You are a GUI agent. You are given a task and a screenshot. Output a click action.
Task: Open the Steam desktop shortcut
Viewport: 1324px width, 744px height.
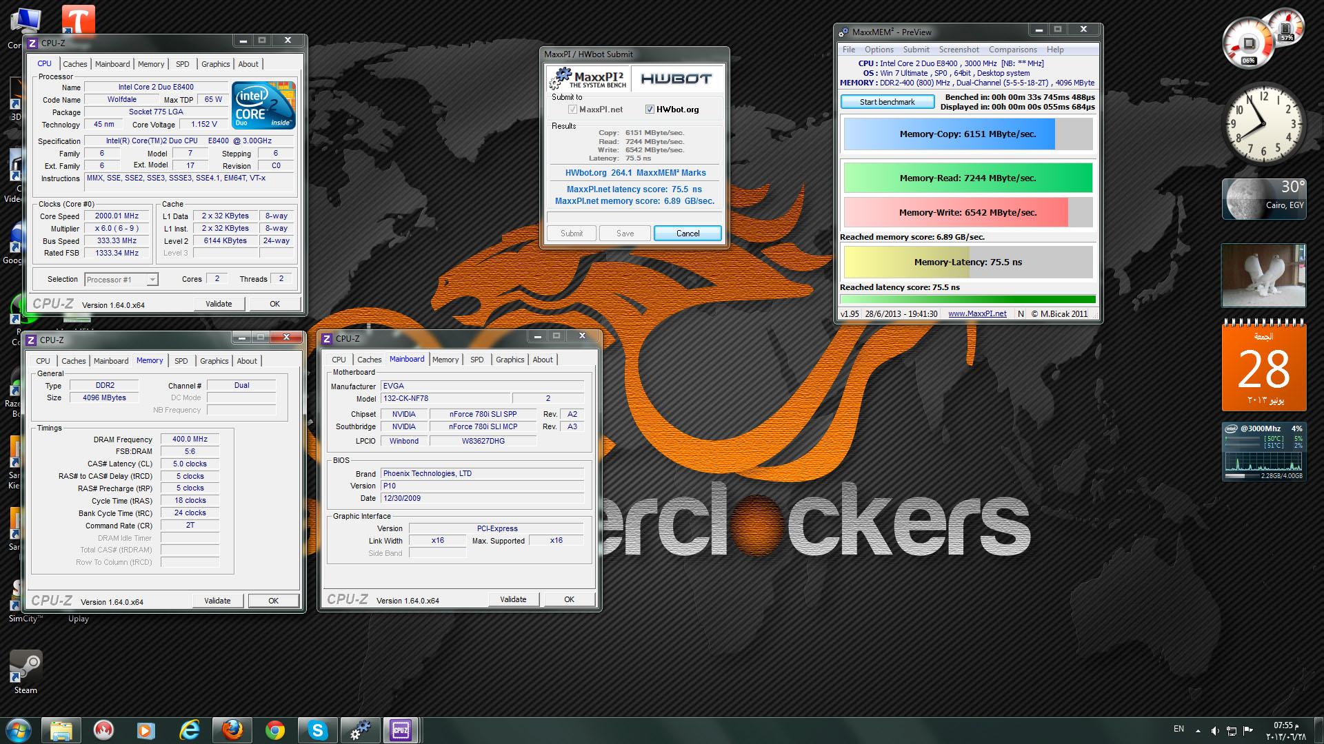coord(26,672)
